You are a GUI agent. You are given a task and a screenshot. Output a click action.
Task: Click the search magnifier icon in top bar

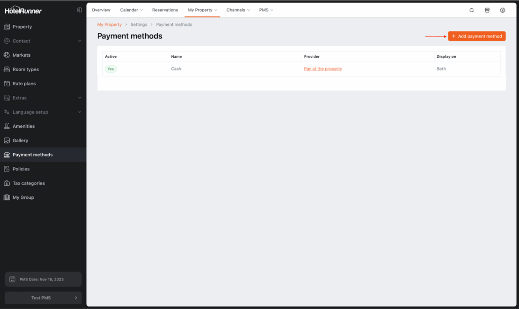472,10
